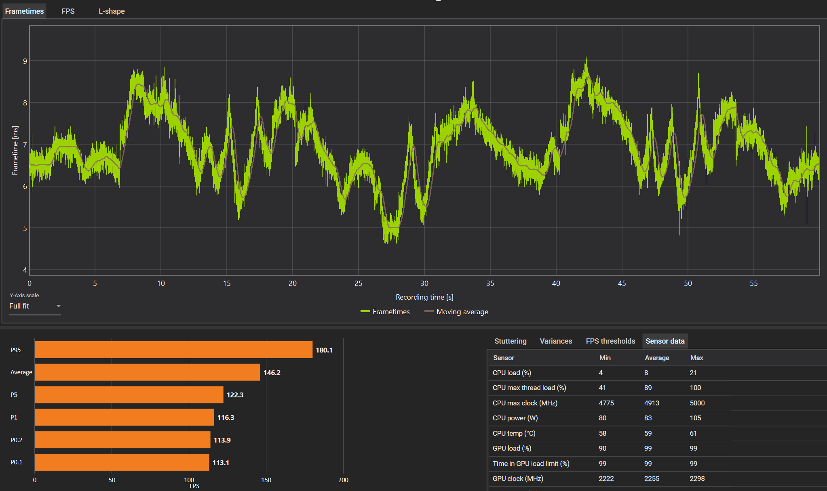Click the P0.1 bar showing 113.1
Image resolution: width=827 pixels, height=491 pixels.
click(122, 462)
